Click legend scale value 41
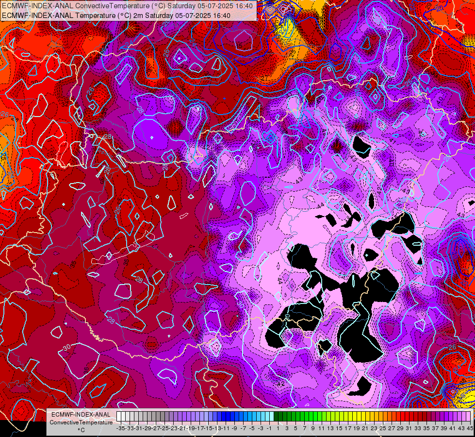Image resolution: width=475 pixels, height=437 pixels. 452,428
